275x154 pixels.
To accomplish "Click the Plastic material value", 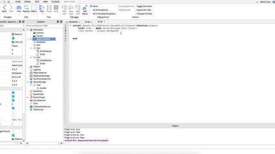I will pyautogui.click(x=15, y=46).
